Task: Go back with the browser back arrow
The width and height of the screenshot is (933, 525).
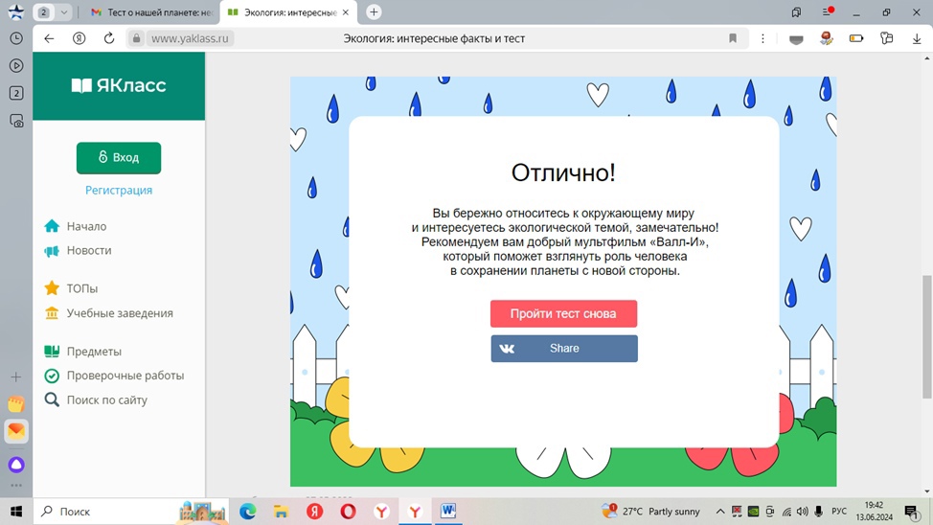Action: 49,38
